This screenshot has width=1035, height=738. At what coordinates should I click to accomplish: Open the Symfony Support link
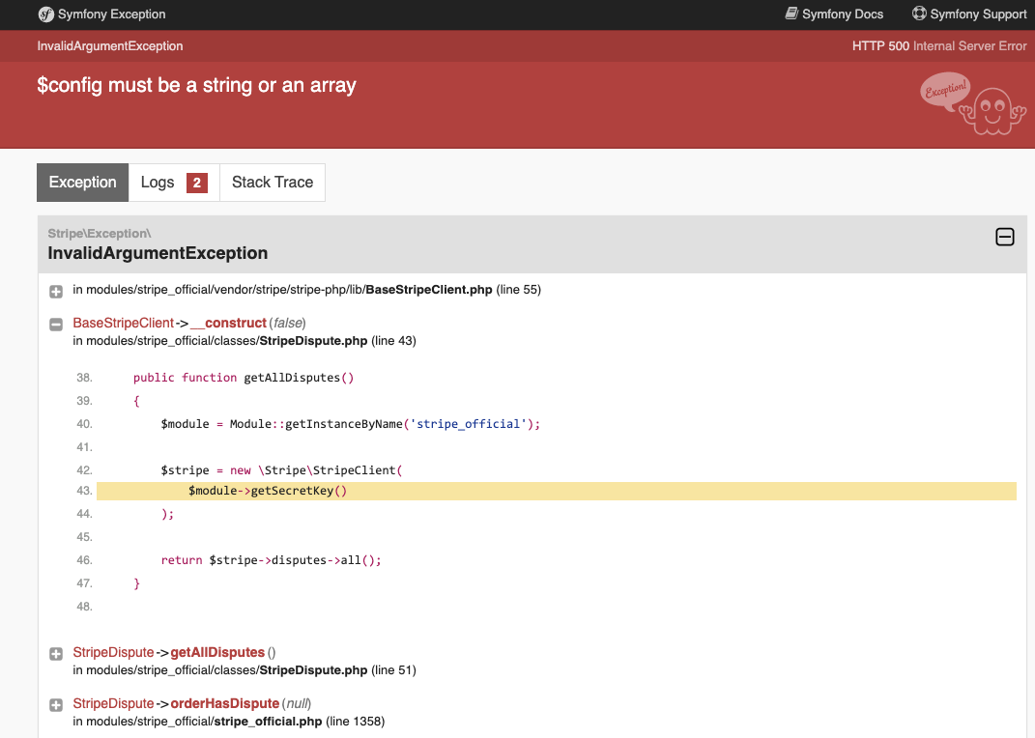pyautogui.click(x=978, y=14)
